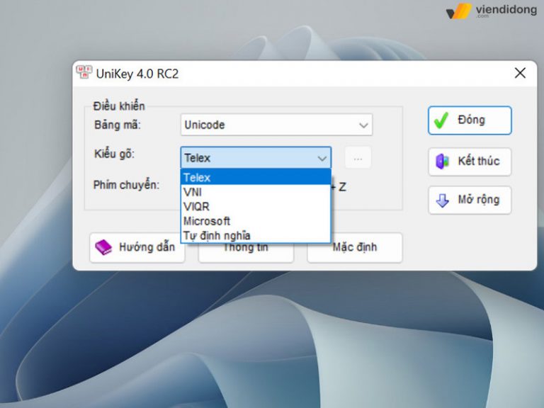Click the Thông tin button
This screenshot has width=544, height=408.
tap(246, 253)
